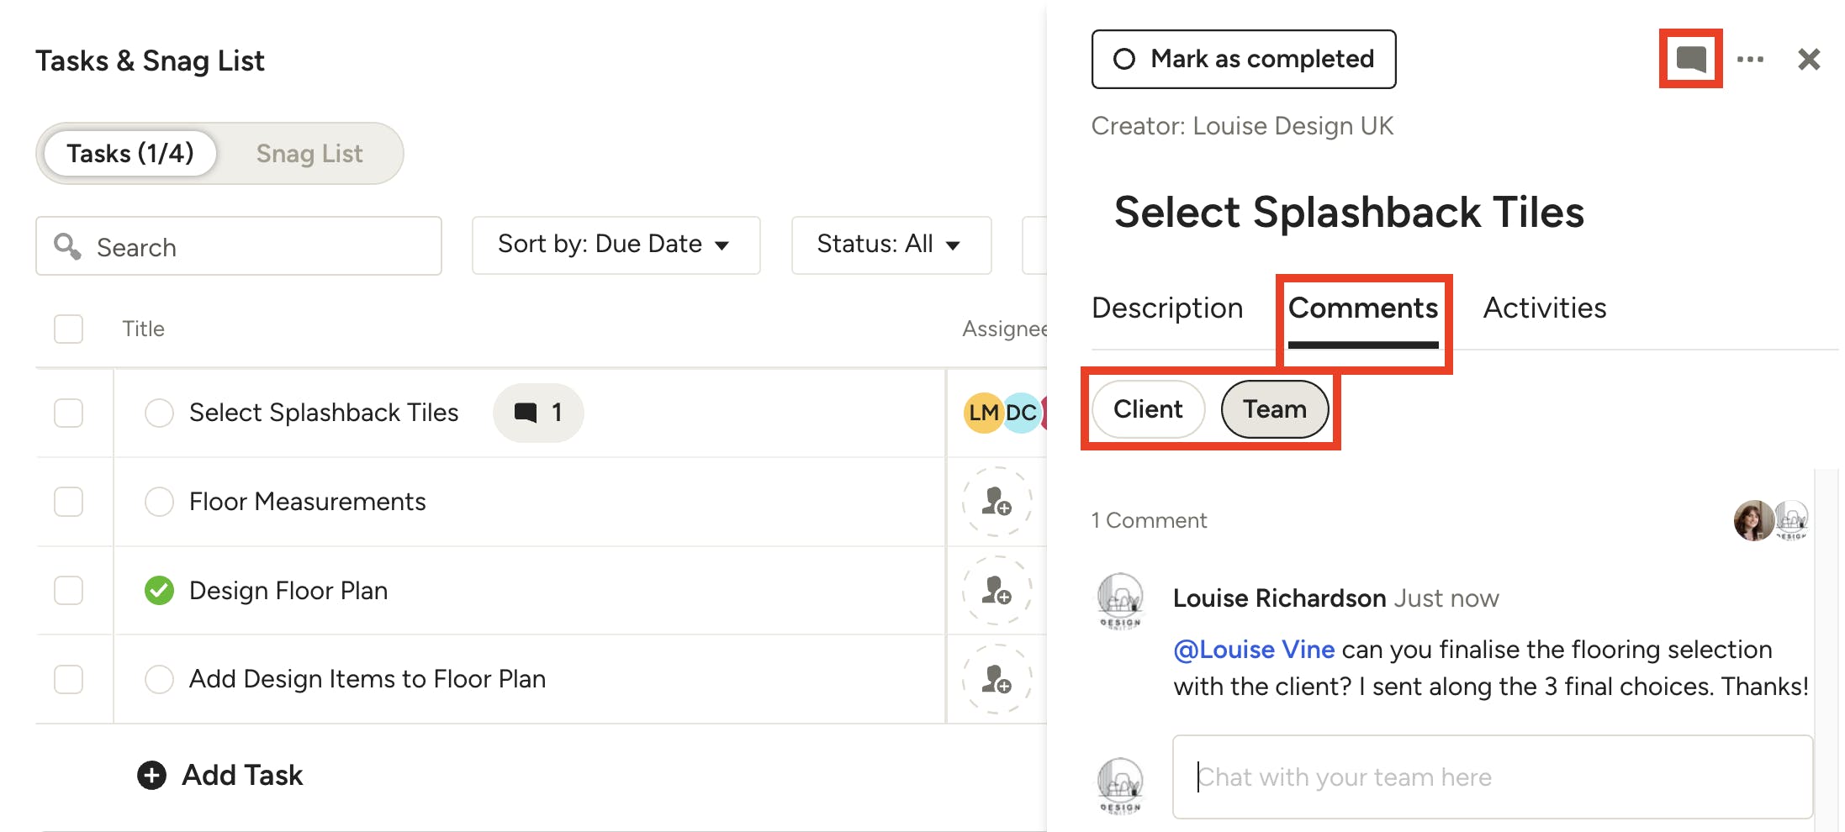Open the three-dots more options menu

pyautogui.click(x=1750, y=59)
